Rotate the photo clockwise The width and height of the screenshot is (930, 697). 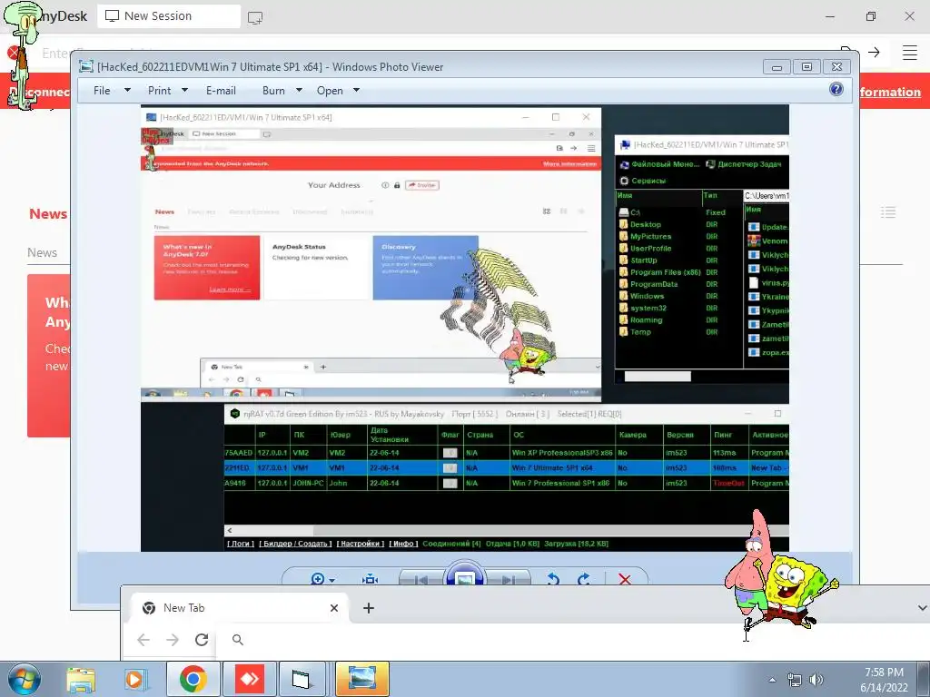pyautogui.click(x=584, y=579)
